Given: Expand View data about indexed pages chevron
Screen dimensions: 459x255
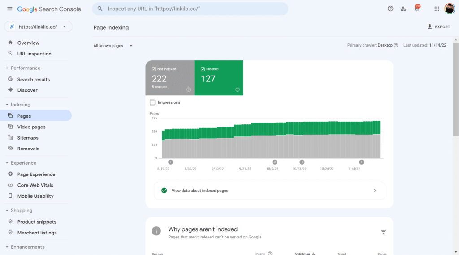Looking at the screenshot, I should tap(375, 191).
